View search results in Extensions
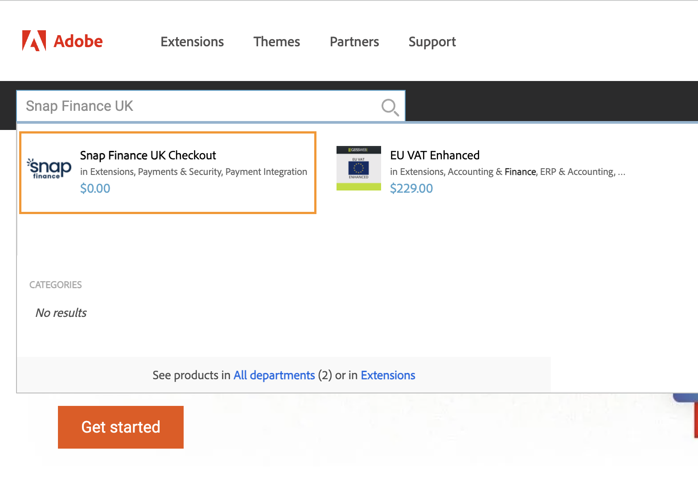Screen dimensions: 698x478 coord(388,375)
